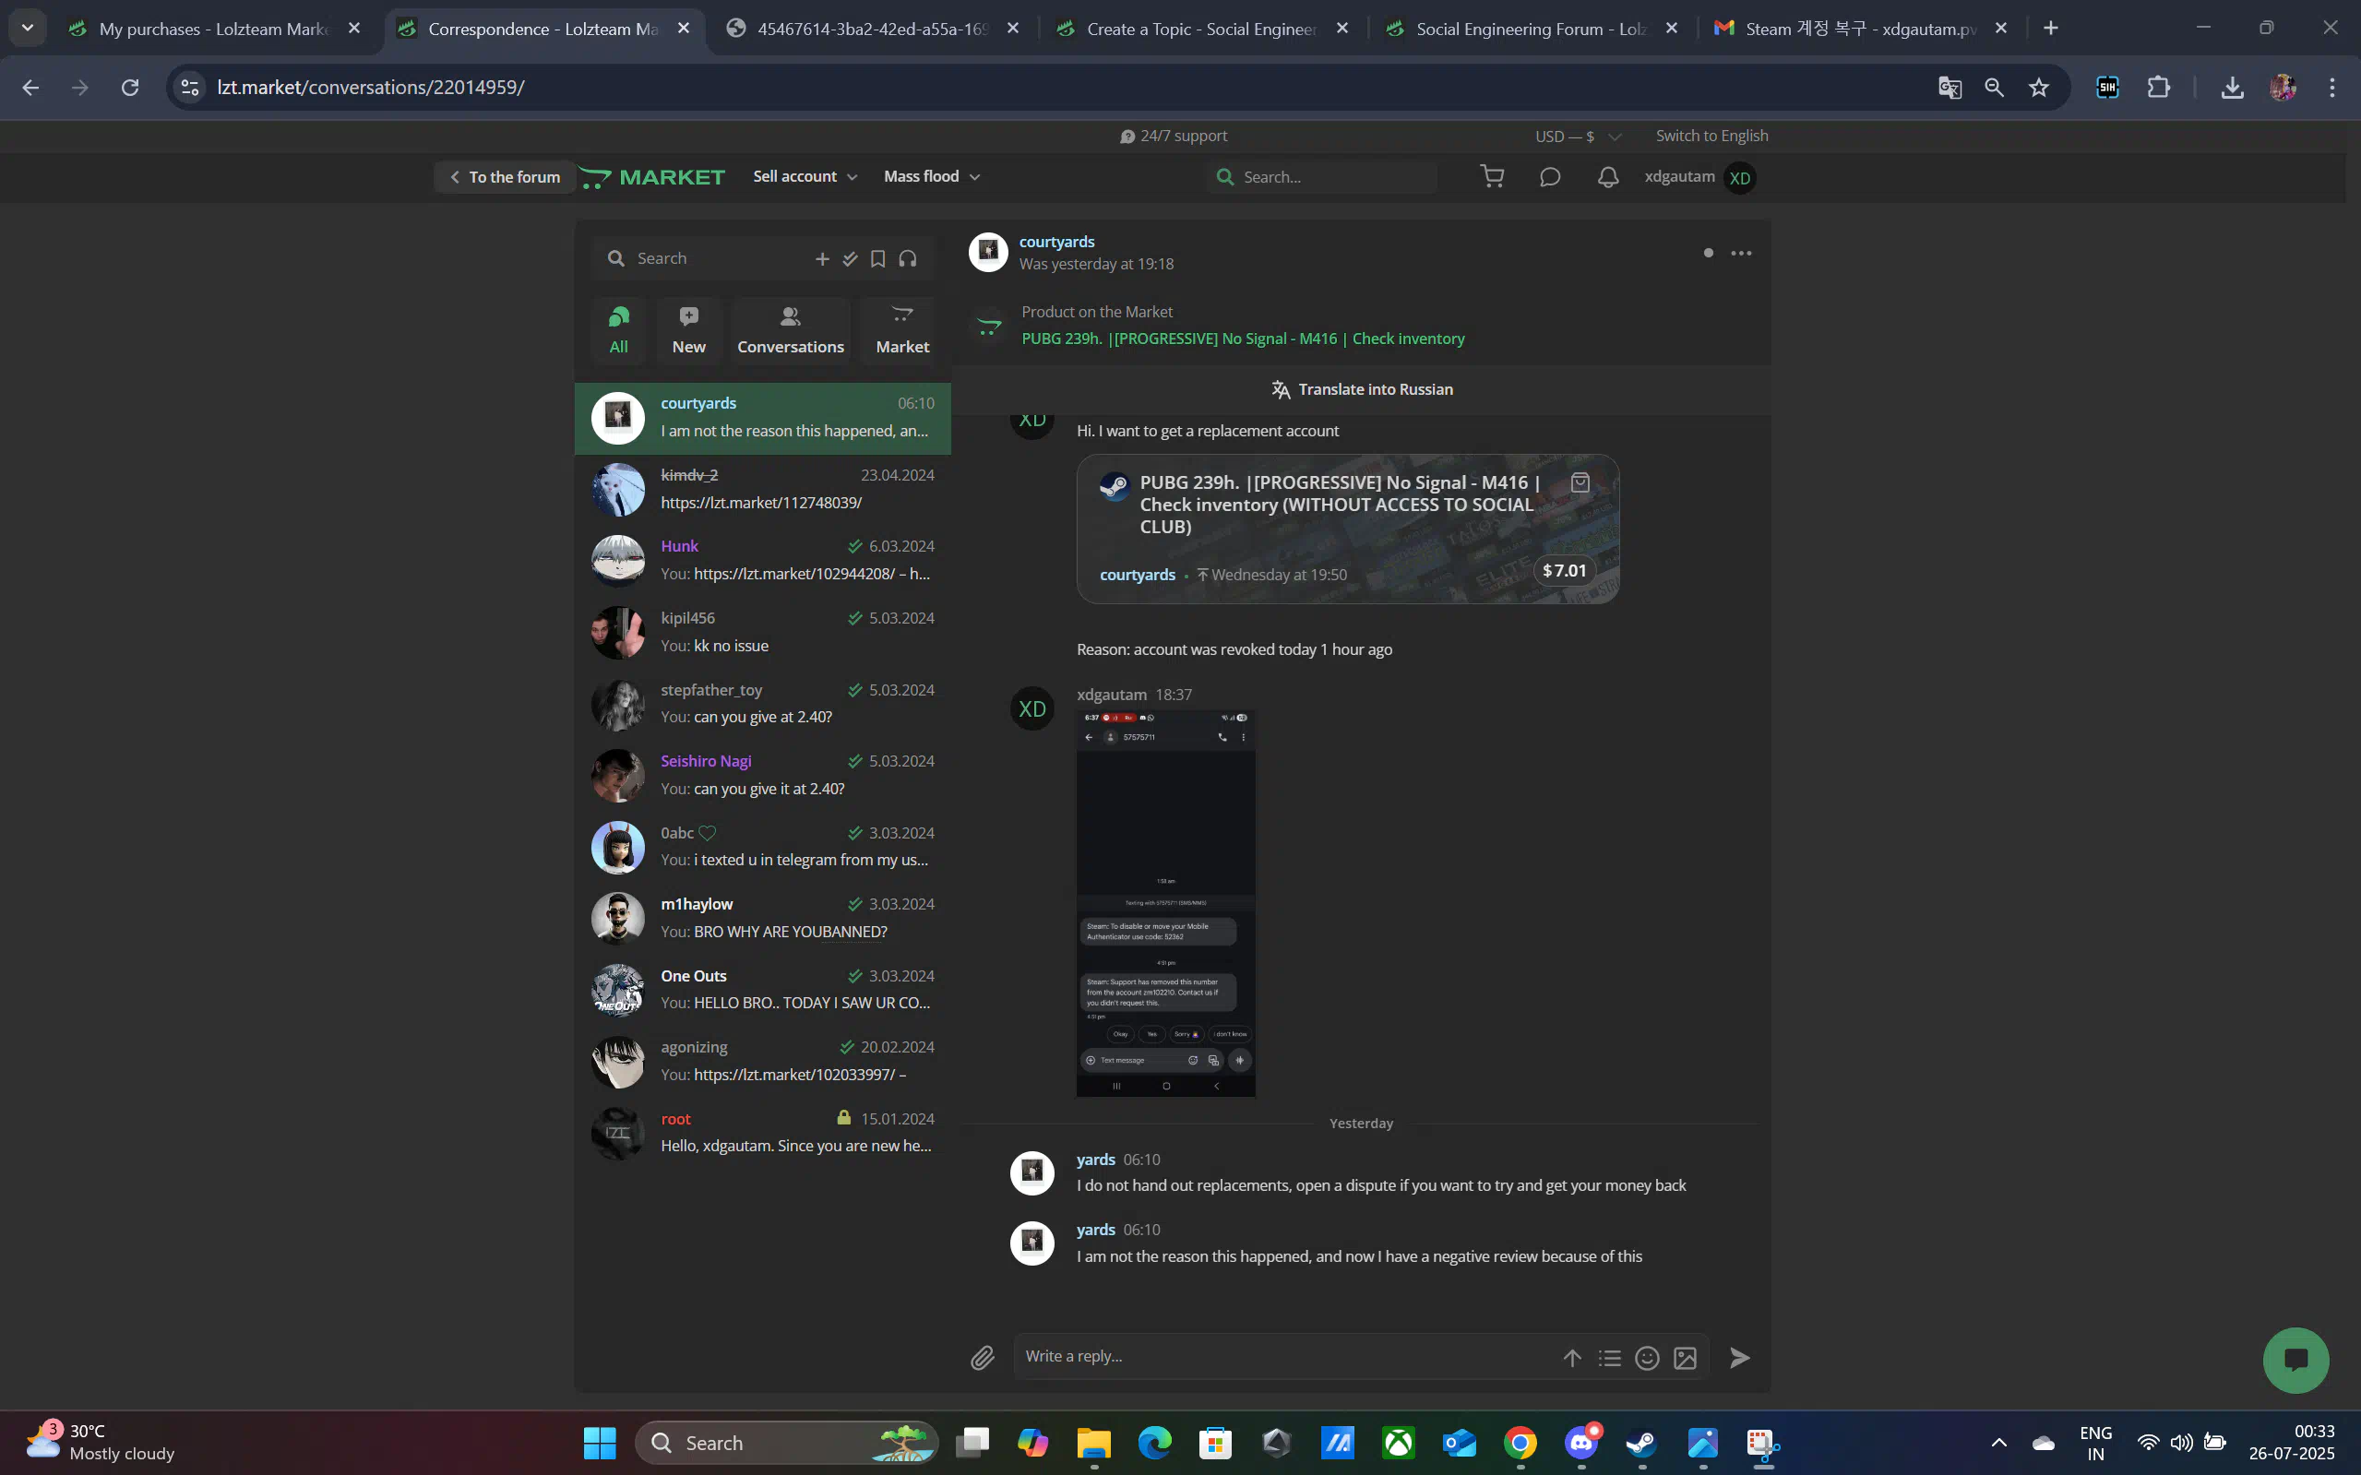Click the conversation status dot beside the options menu
The image size is (2361, 1475).
[x=1708, y=254]
